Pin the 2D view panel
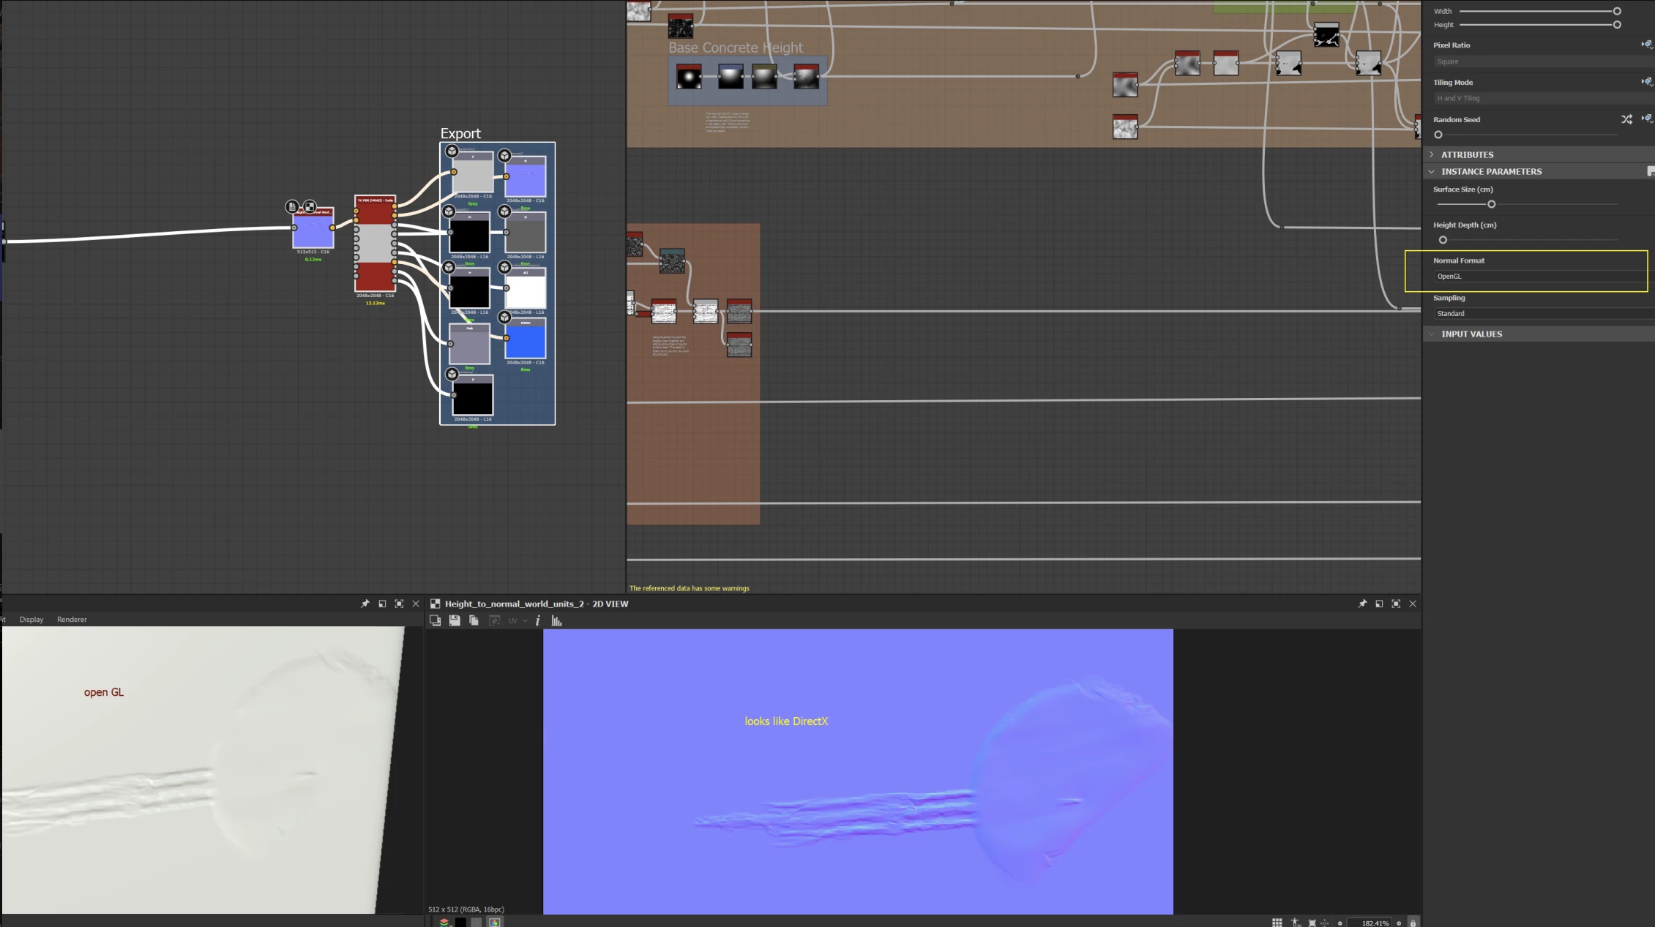This screenshot has height=927, width=1655. [1362, 604]
